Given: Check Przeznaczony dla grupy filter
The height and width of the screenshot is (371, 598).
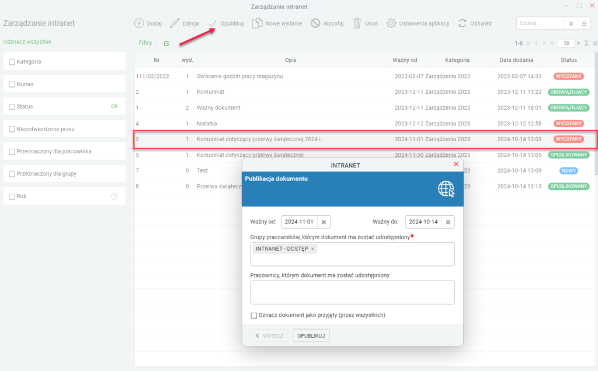Looking at the screenshot, I should [12, 174].
